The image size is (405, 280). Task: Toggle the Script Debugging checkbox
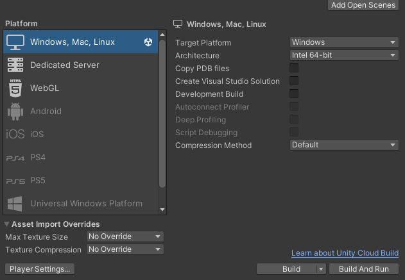(x=294, y=132)
